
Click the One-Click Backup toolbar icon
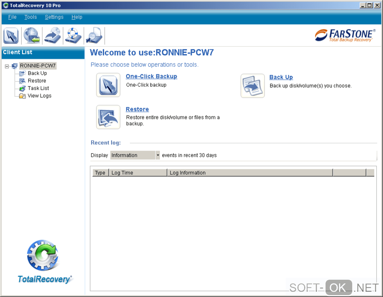pyautogui.click(x=11, y=36)
